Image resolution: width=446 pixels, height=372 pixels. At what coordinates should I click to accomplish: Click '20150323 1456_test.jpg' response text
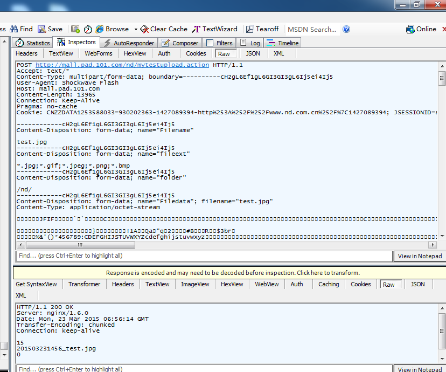pos(56,348)
